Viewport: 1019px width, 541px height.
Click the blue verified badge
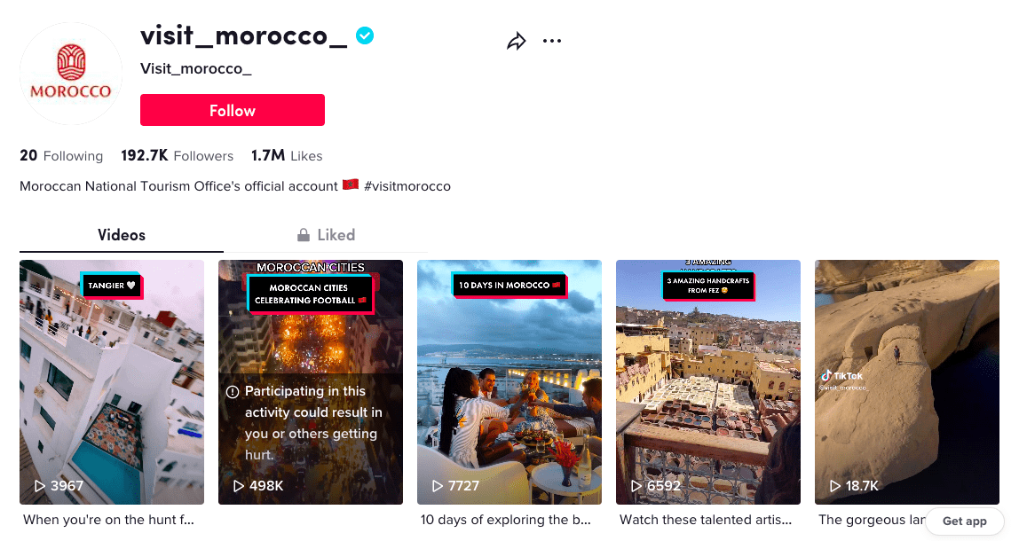click(365, 35)
